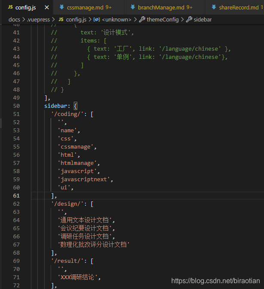Click the 'XXX调研结论' string
The width and height of the screenshot is (264, 289).
[x=78, y=277]
